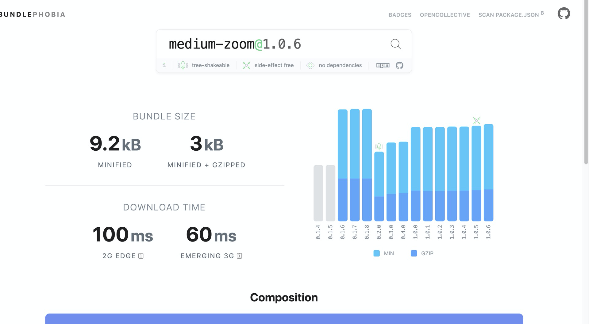Click the tree-shakeable leaf icon under the search box
Screen dimensions: 589x324
(x=183, y=65)
